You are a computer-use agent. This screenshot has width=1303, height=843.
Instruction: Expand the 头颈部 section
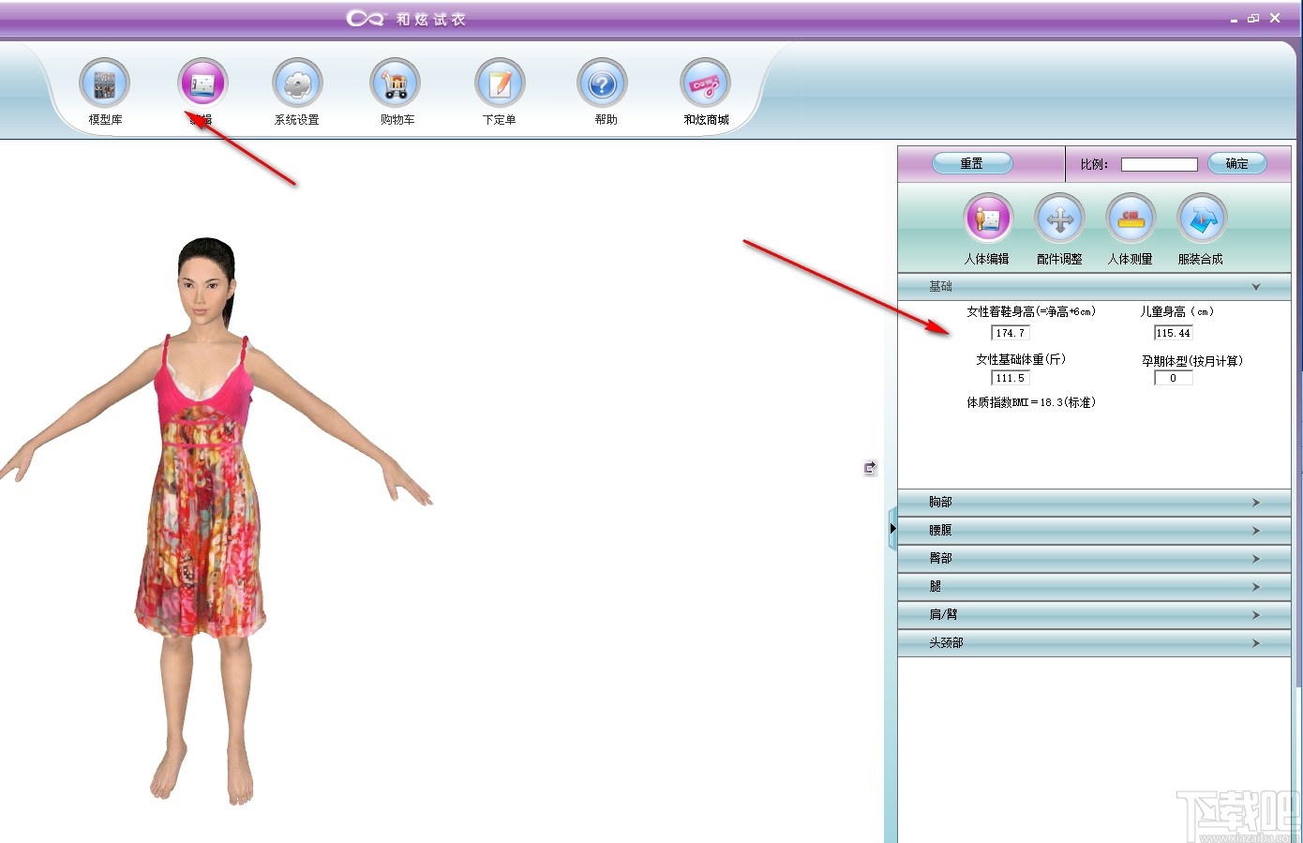click(1094, 643)
